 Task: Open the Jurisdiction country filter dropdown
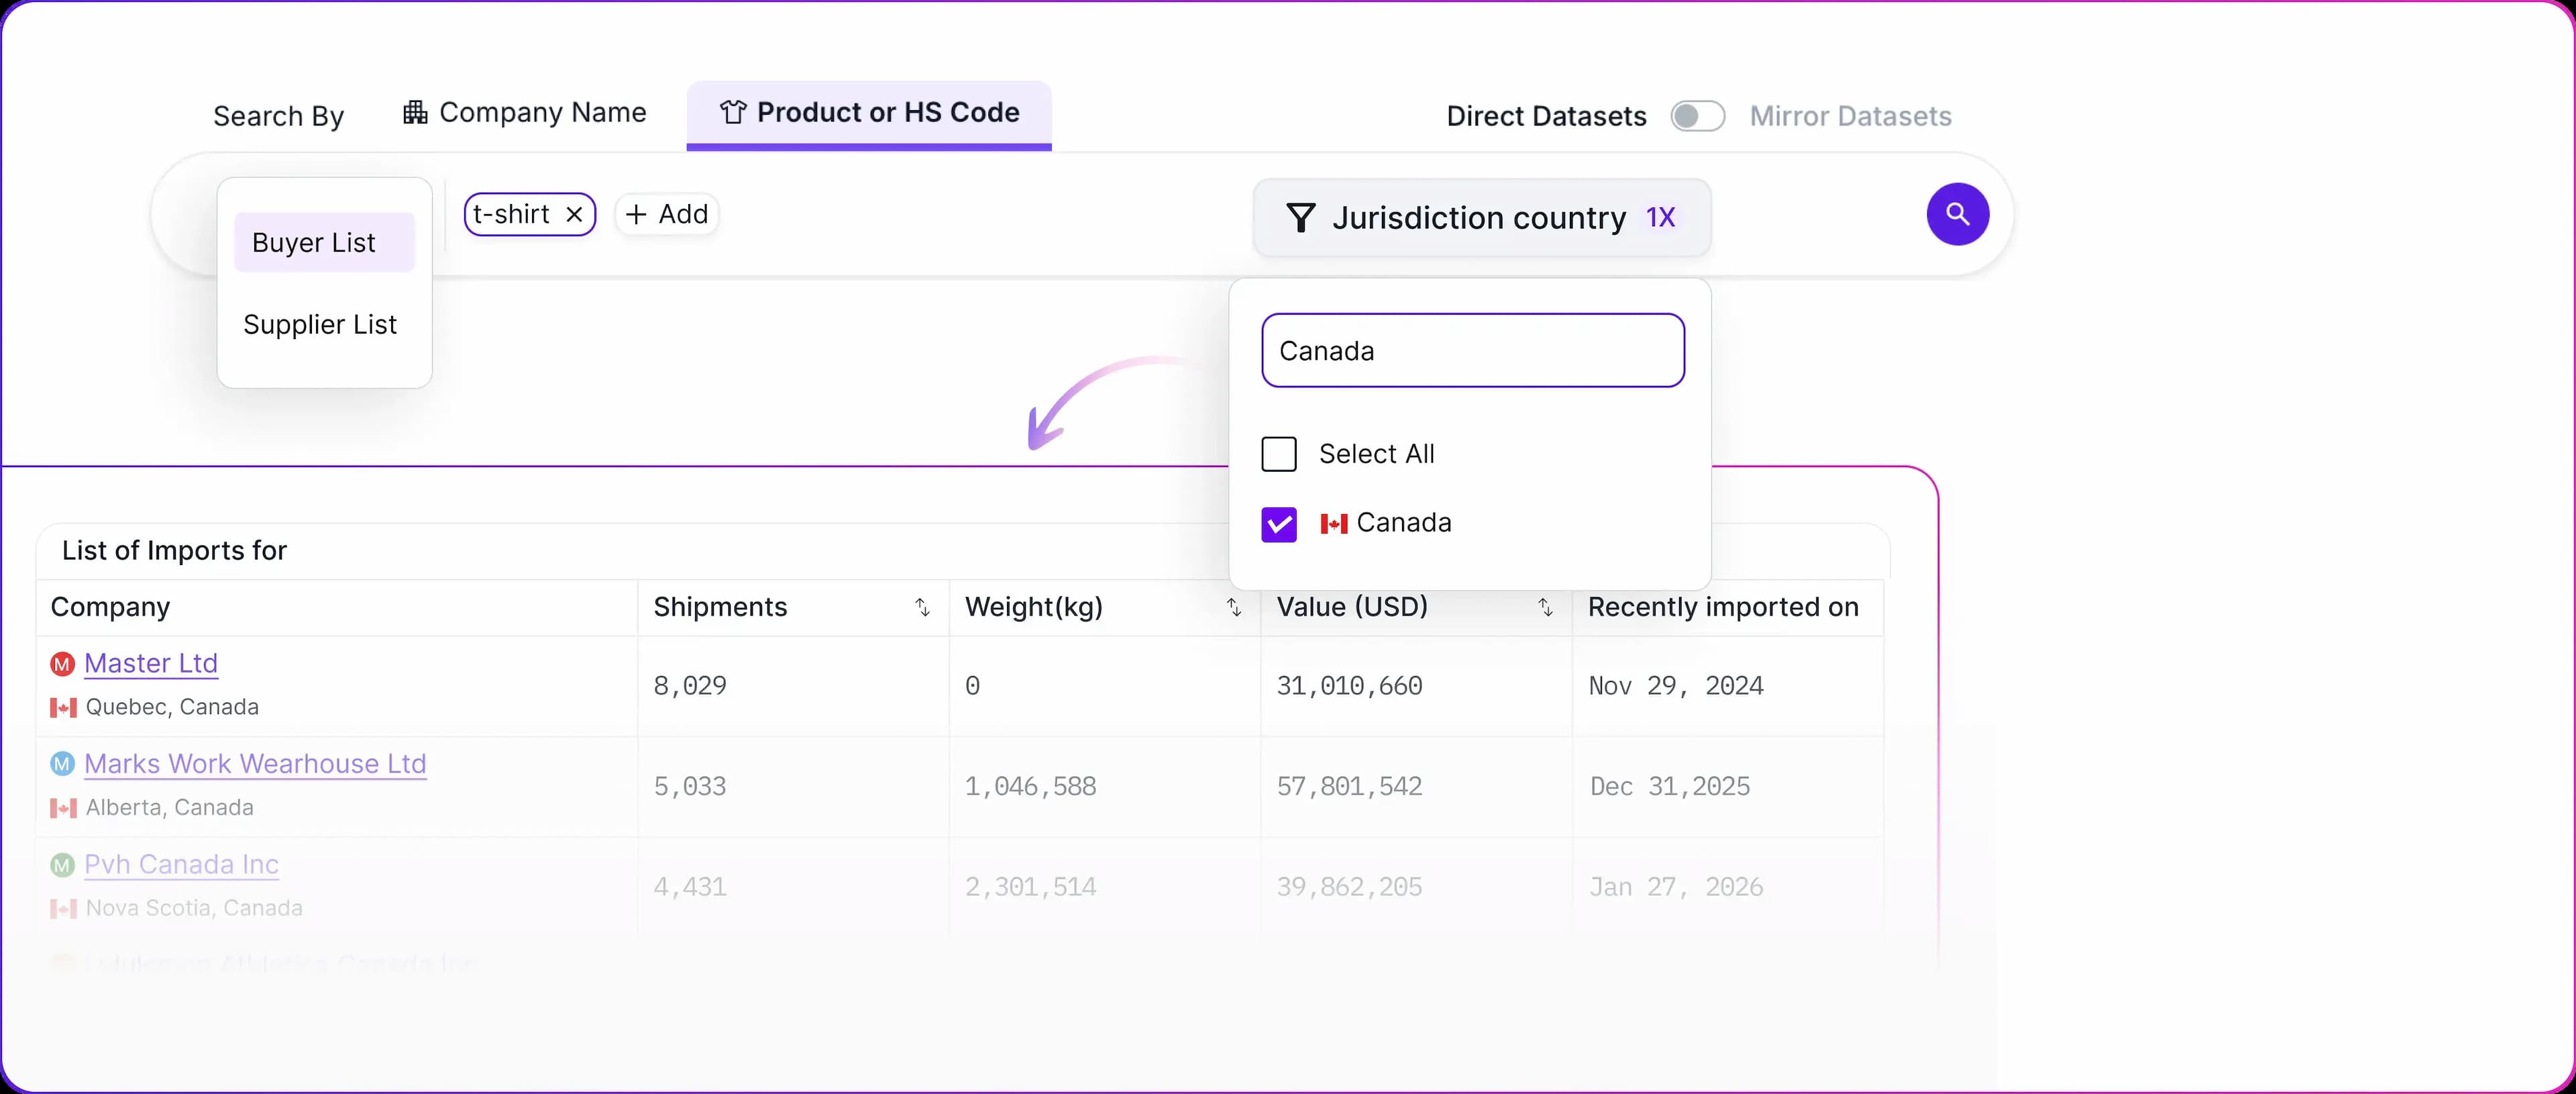tap(1480, 217)
